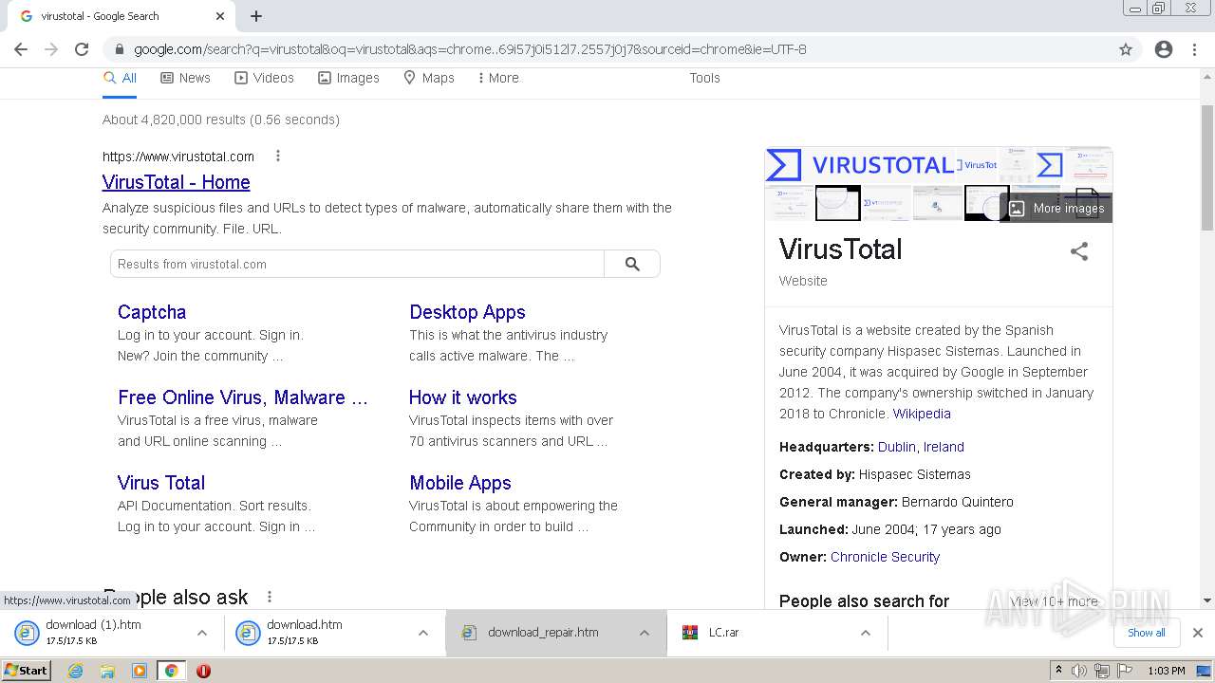Viewport: 1215px width, 683px height.
Task: Go back to the previous page
Action: pos(21,49)
